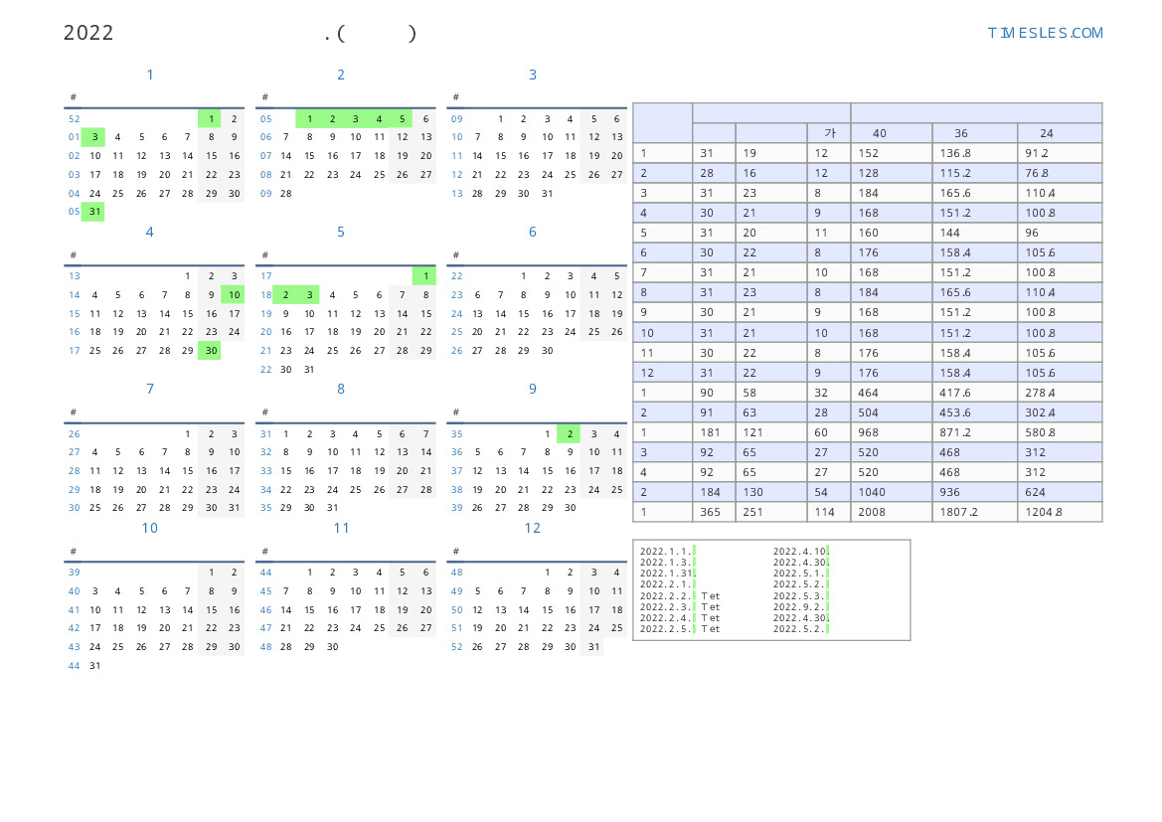The height and width of the screenshot is (822, 1162).
Task: Click the 2022 year title
Action: [x=88, y=33]
